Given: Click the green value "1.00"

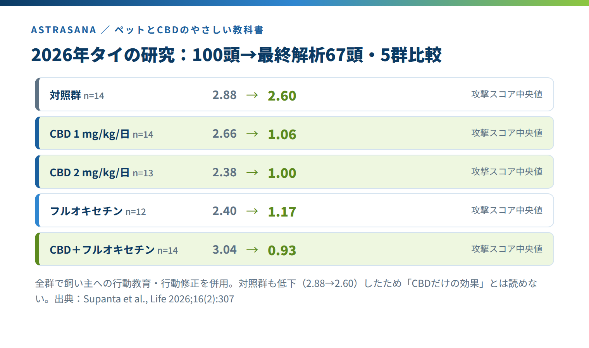Looking at the screenshot, I should tap(282, 173).
